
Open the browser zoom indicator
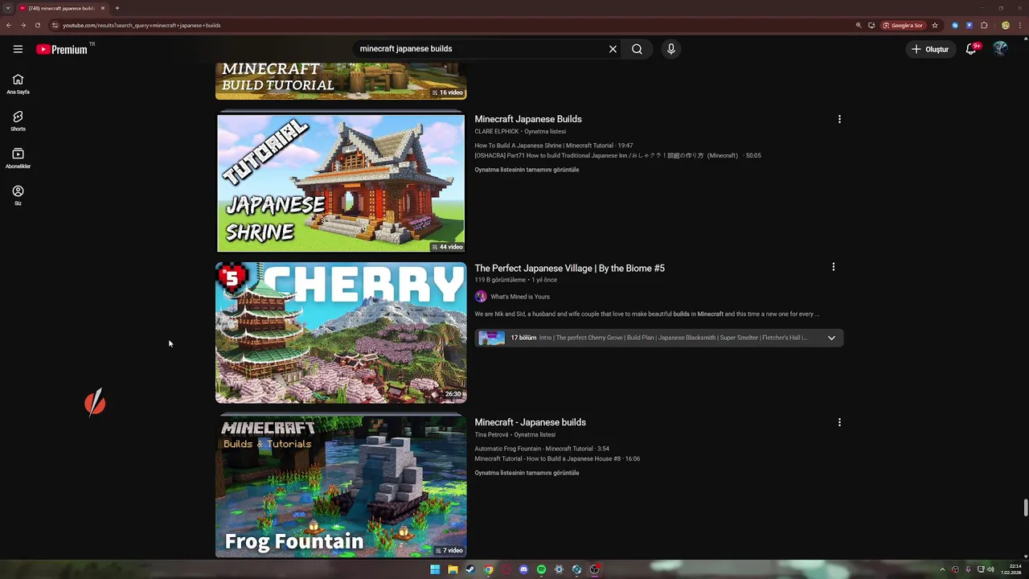click(x=859, y=25)
